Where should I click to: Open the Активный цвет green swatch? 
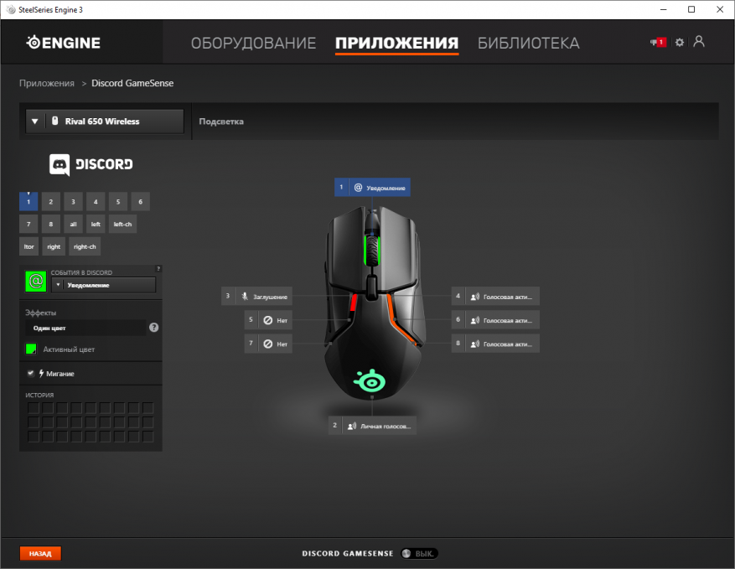(31, 349)
